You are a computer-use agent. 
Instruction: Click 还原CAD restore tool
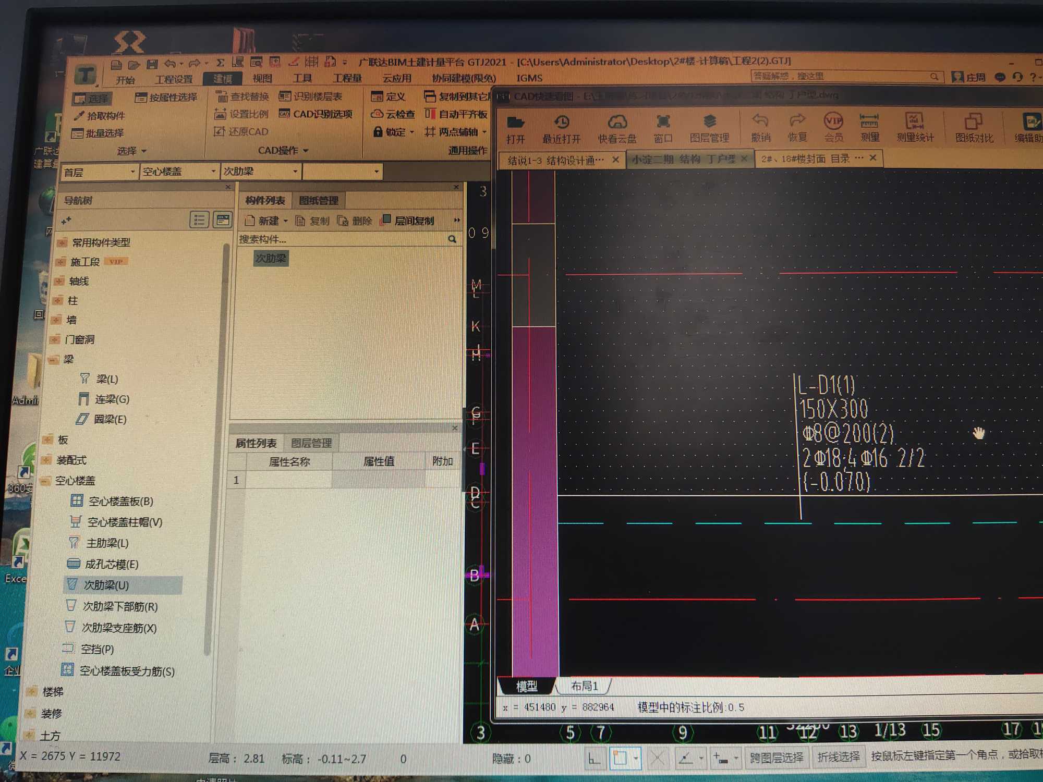pyautogui.click(x=241, y=131)
